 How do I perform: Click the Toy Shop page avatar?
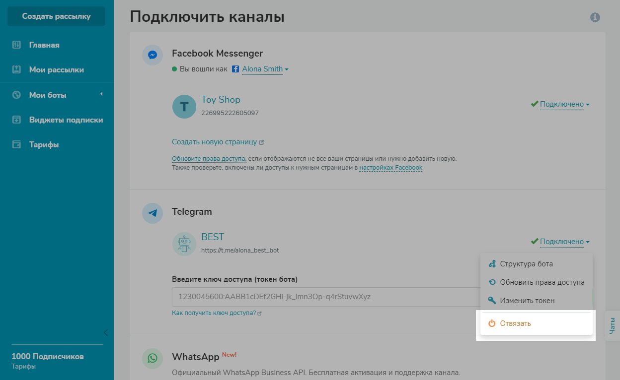coord(184,107)
